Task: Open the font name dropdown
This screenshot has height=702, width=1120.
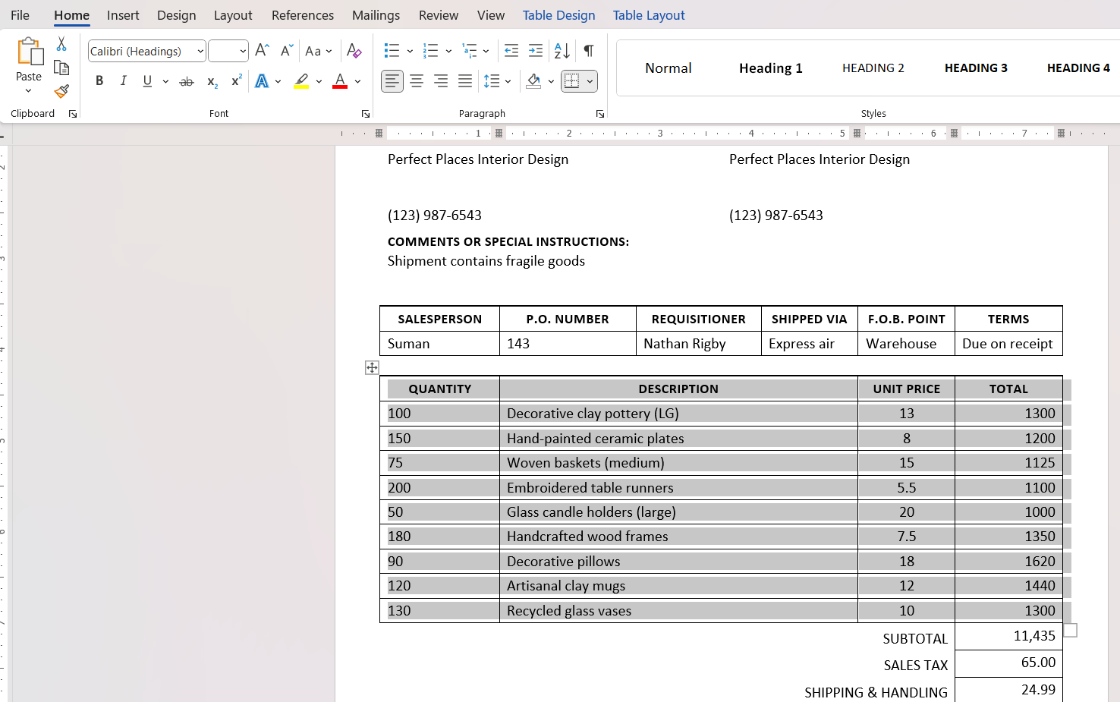Action: 200,52
